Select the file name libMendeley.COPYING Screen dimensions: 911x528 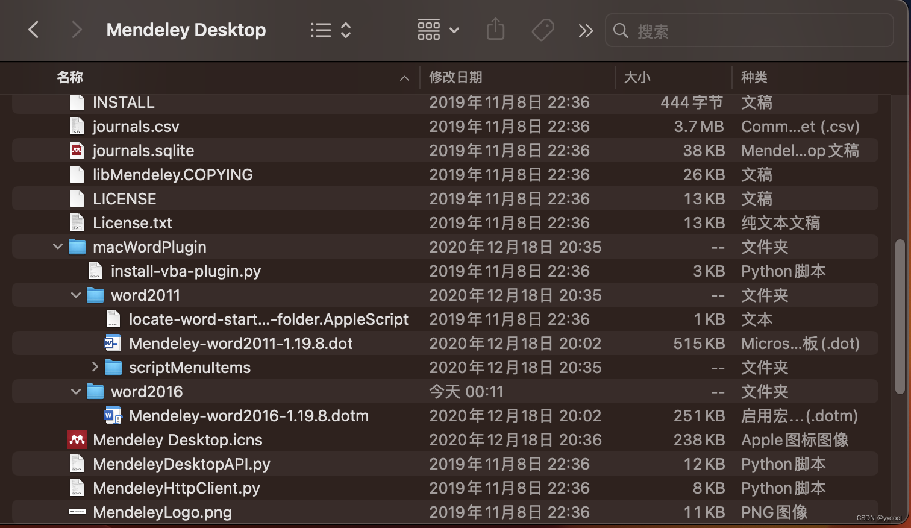(x=173, y=175)
